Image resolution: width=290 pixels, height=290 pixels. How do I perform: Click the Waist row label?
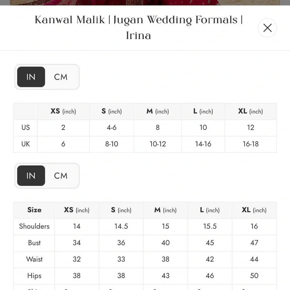point(34,260)
